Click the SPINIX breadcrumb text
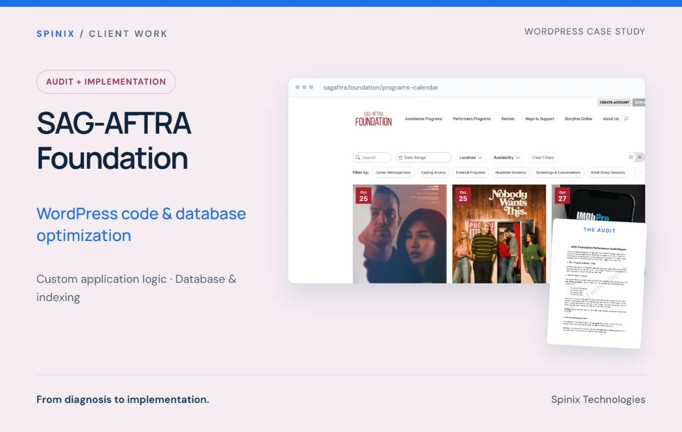682x432 pixels. 56,34
